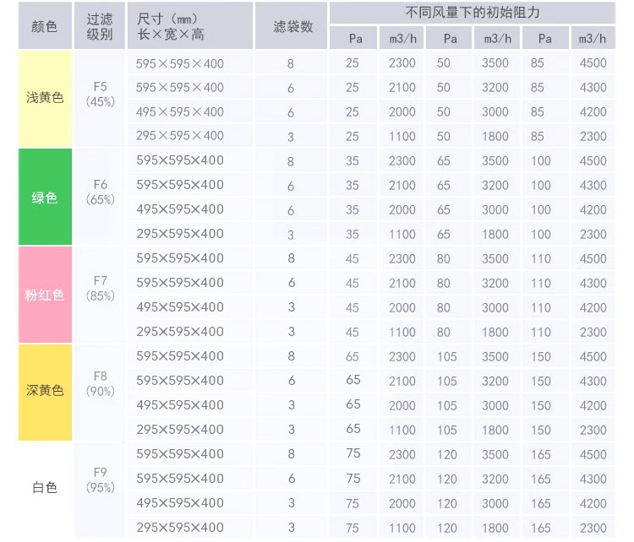634x542 pixels.
Task: Select the 过滤级别 column header
Action: tap(100, 26)
